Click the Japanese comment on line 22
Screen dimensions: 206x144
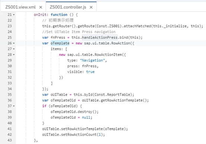click(x=58, y=20)
